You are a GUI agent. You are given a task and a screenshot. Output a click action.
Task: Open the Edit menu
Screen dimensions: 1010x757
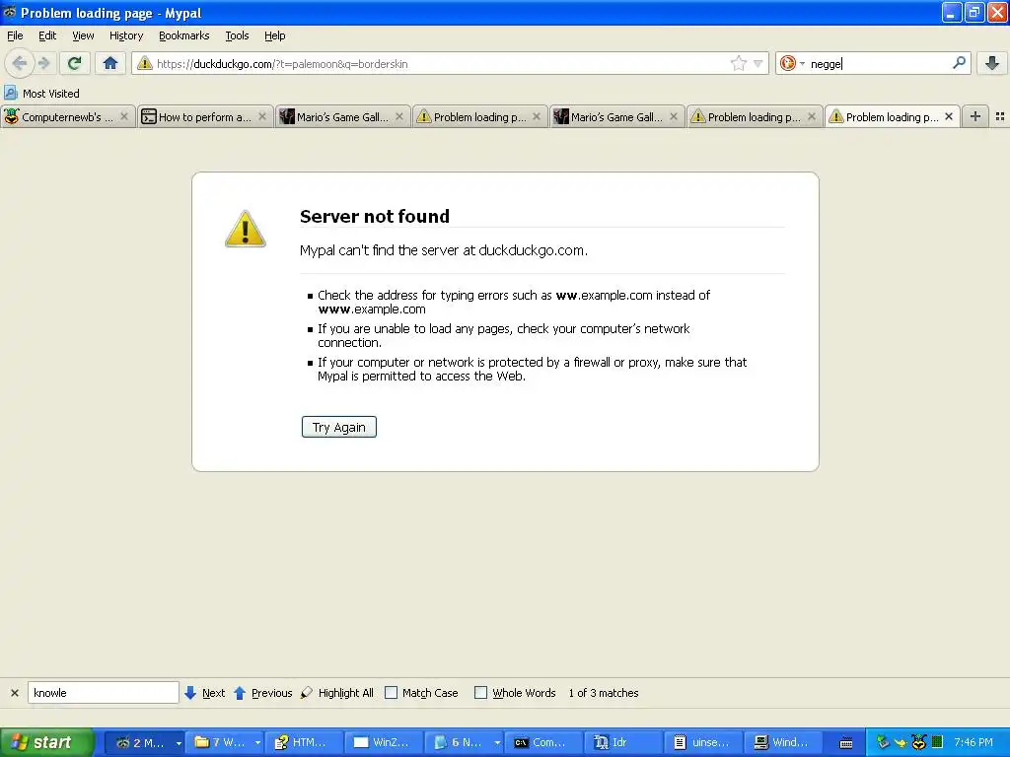pyautogui.click(x=47, y=35)
